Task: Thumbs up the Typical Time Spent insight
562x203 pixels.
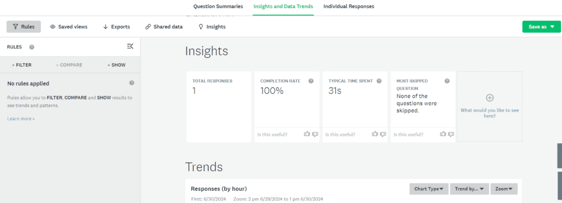Action: click(x=374, y=134)
